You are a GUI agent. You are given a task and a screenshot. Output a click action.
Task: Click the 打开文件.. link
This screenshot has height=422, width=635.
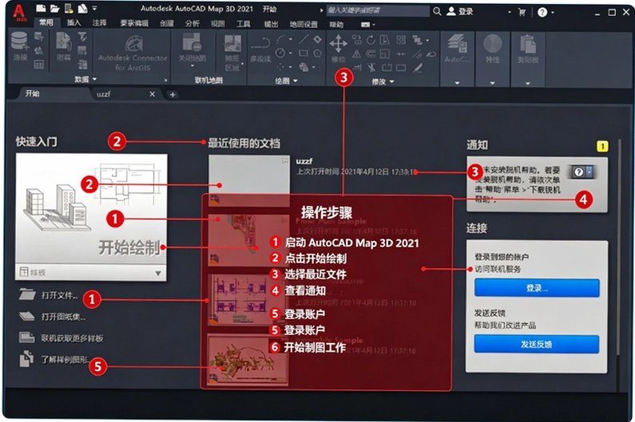pos(60,295)
